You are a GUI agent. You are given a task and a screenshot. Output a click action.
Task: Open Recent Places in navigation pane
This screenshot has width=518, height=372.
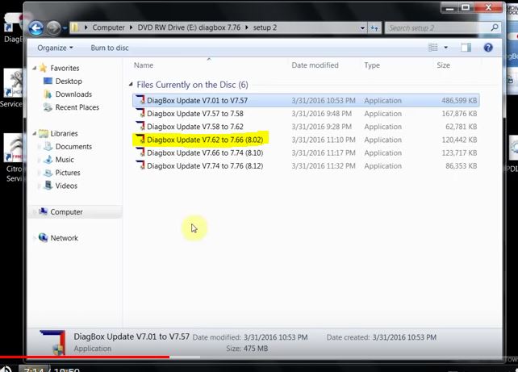click(x=77, y=107)
